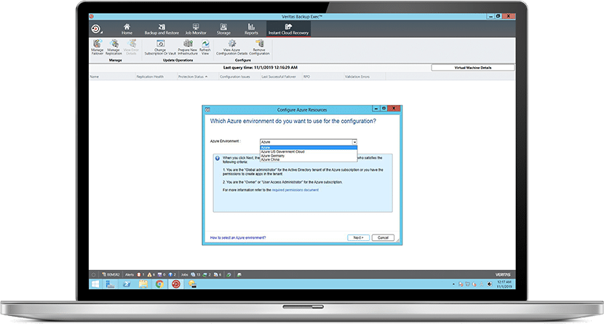Click the Next button in dialog
This screenshot has width=604, height=324.
pos(358,237)
